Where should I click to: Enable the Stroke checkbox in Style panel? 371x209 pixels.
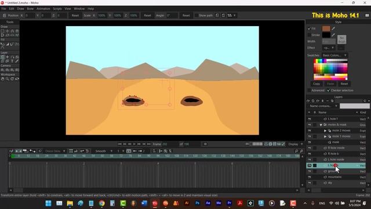pos(309,35)
